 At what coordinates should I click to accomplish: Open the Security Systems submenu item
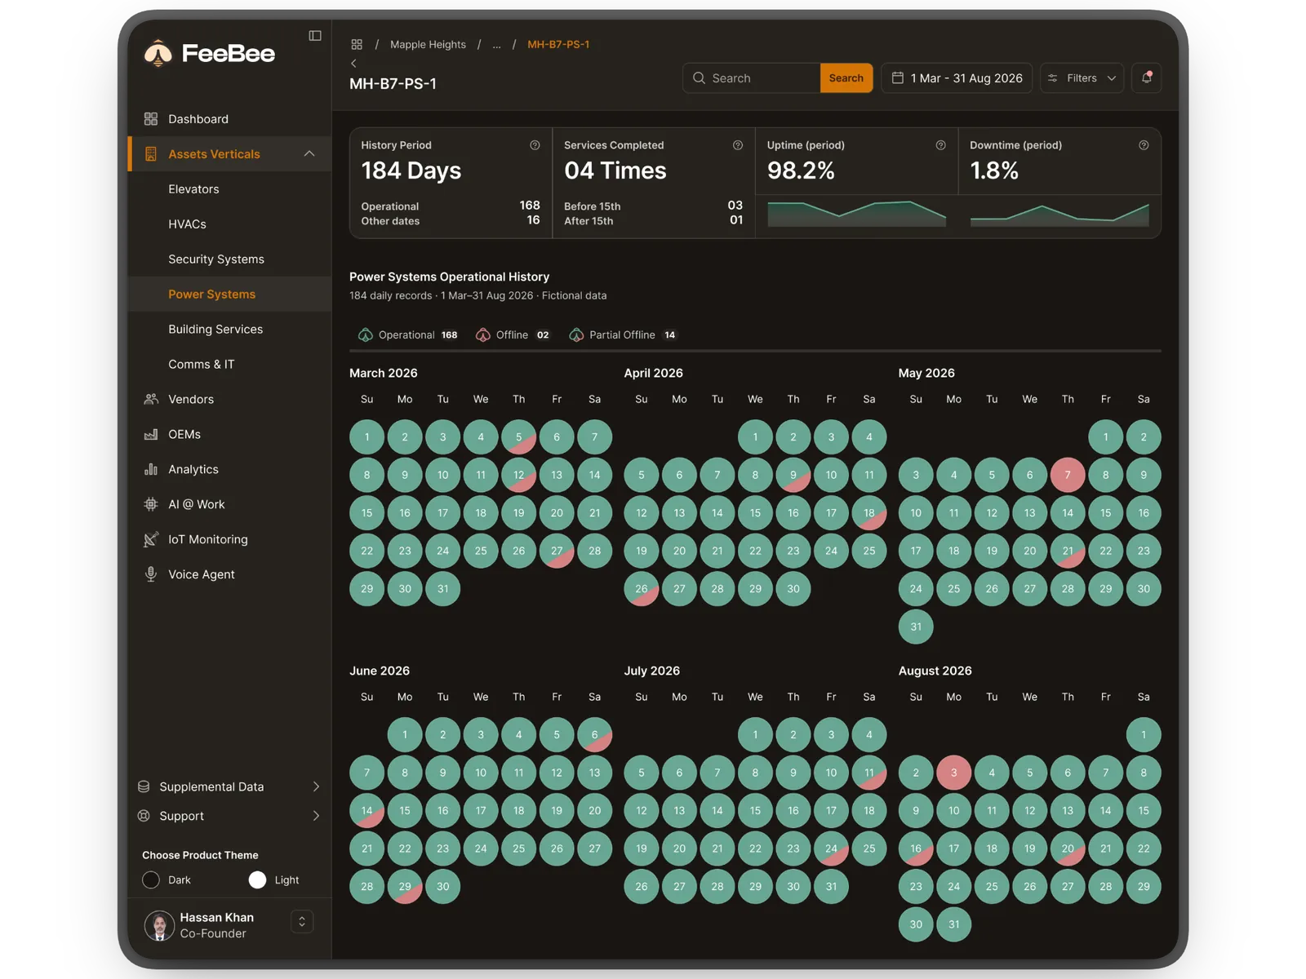(216, 259)
